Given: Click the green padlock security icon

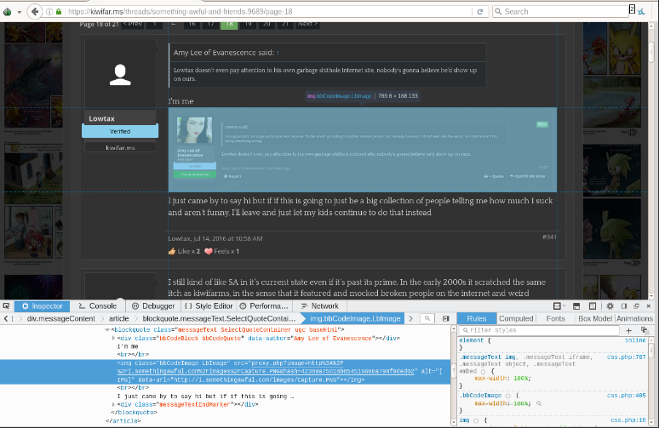Looking at the screenshot, I should (59, 12).
